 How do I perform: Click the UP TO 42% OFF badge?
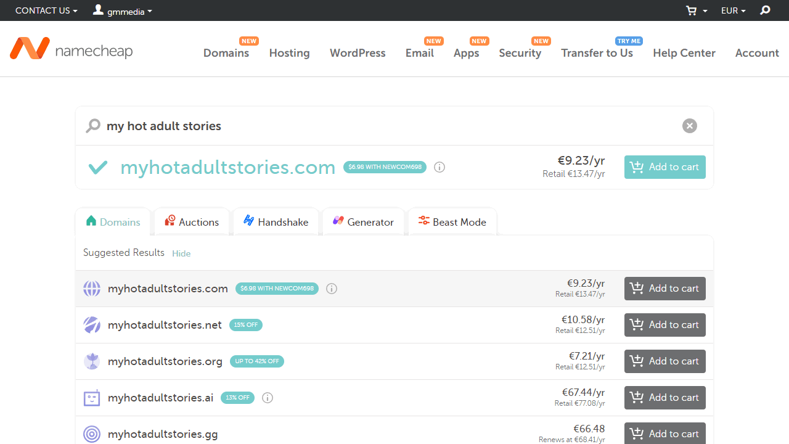pyautogui.click(x=257, y=361)
